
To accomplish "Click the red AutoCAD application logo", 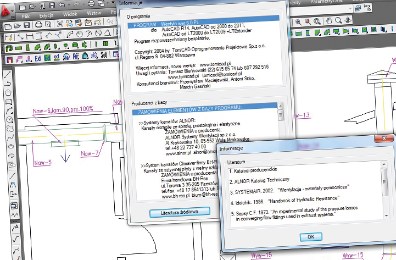I will pyautogui.click(x=5, y=10).
